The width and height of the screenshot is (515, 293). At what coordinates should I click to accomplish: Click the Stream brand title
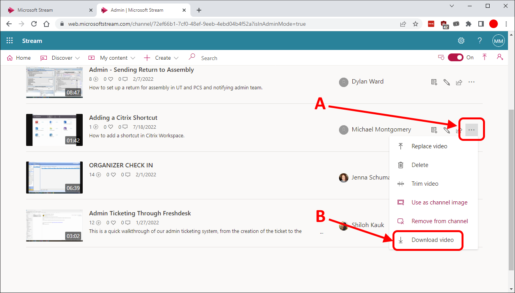[32, 41]
